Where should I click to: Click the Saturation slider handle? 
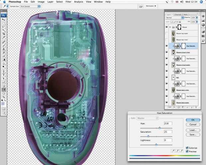(148, 136)
